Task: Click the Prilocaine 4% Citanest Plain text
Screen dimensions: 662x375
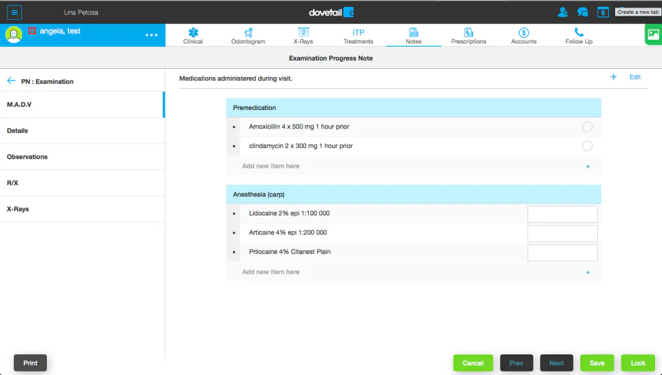Action: pos(290,252)
